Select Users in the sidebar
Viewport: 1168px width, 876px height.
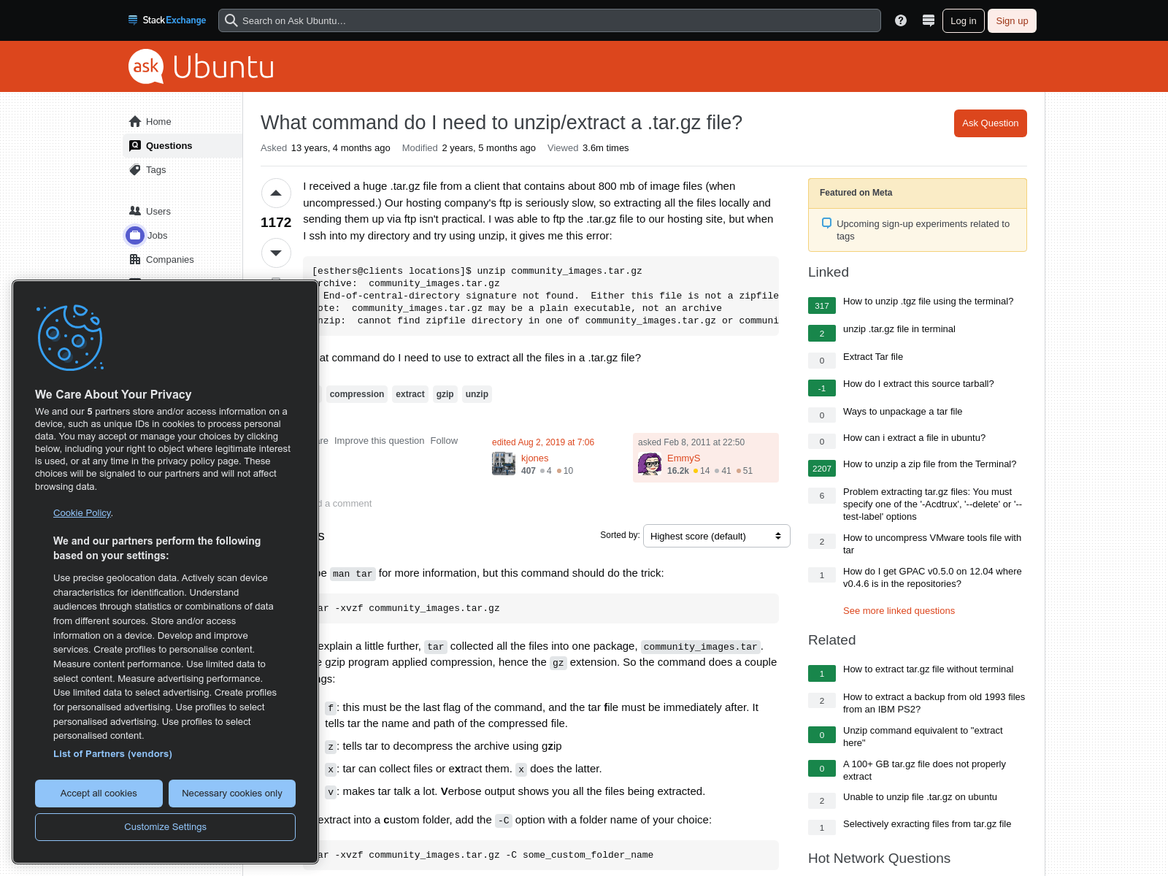coord(182,211)
